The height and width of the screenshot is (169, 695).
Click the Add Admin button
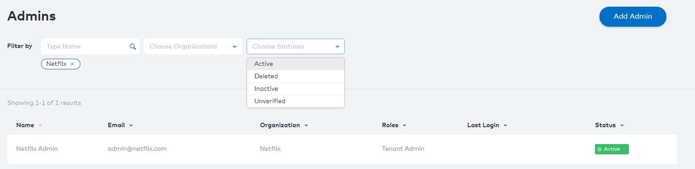(x=633, y=16)
